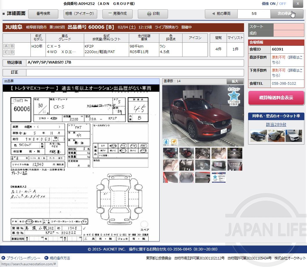The width and height of the screenshot is (307, 267).
Task: Open 相場（アイオーク） market price tool
Action: [80, 14]
